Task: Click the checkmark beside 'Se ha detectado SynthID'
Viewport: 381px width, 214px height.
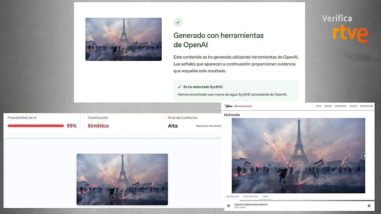Action: 179,87
